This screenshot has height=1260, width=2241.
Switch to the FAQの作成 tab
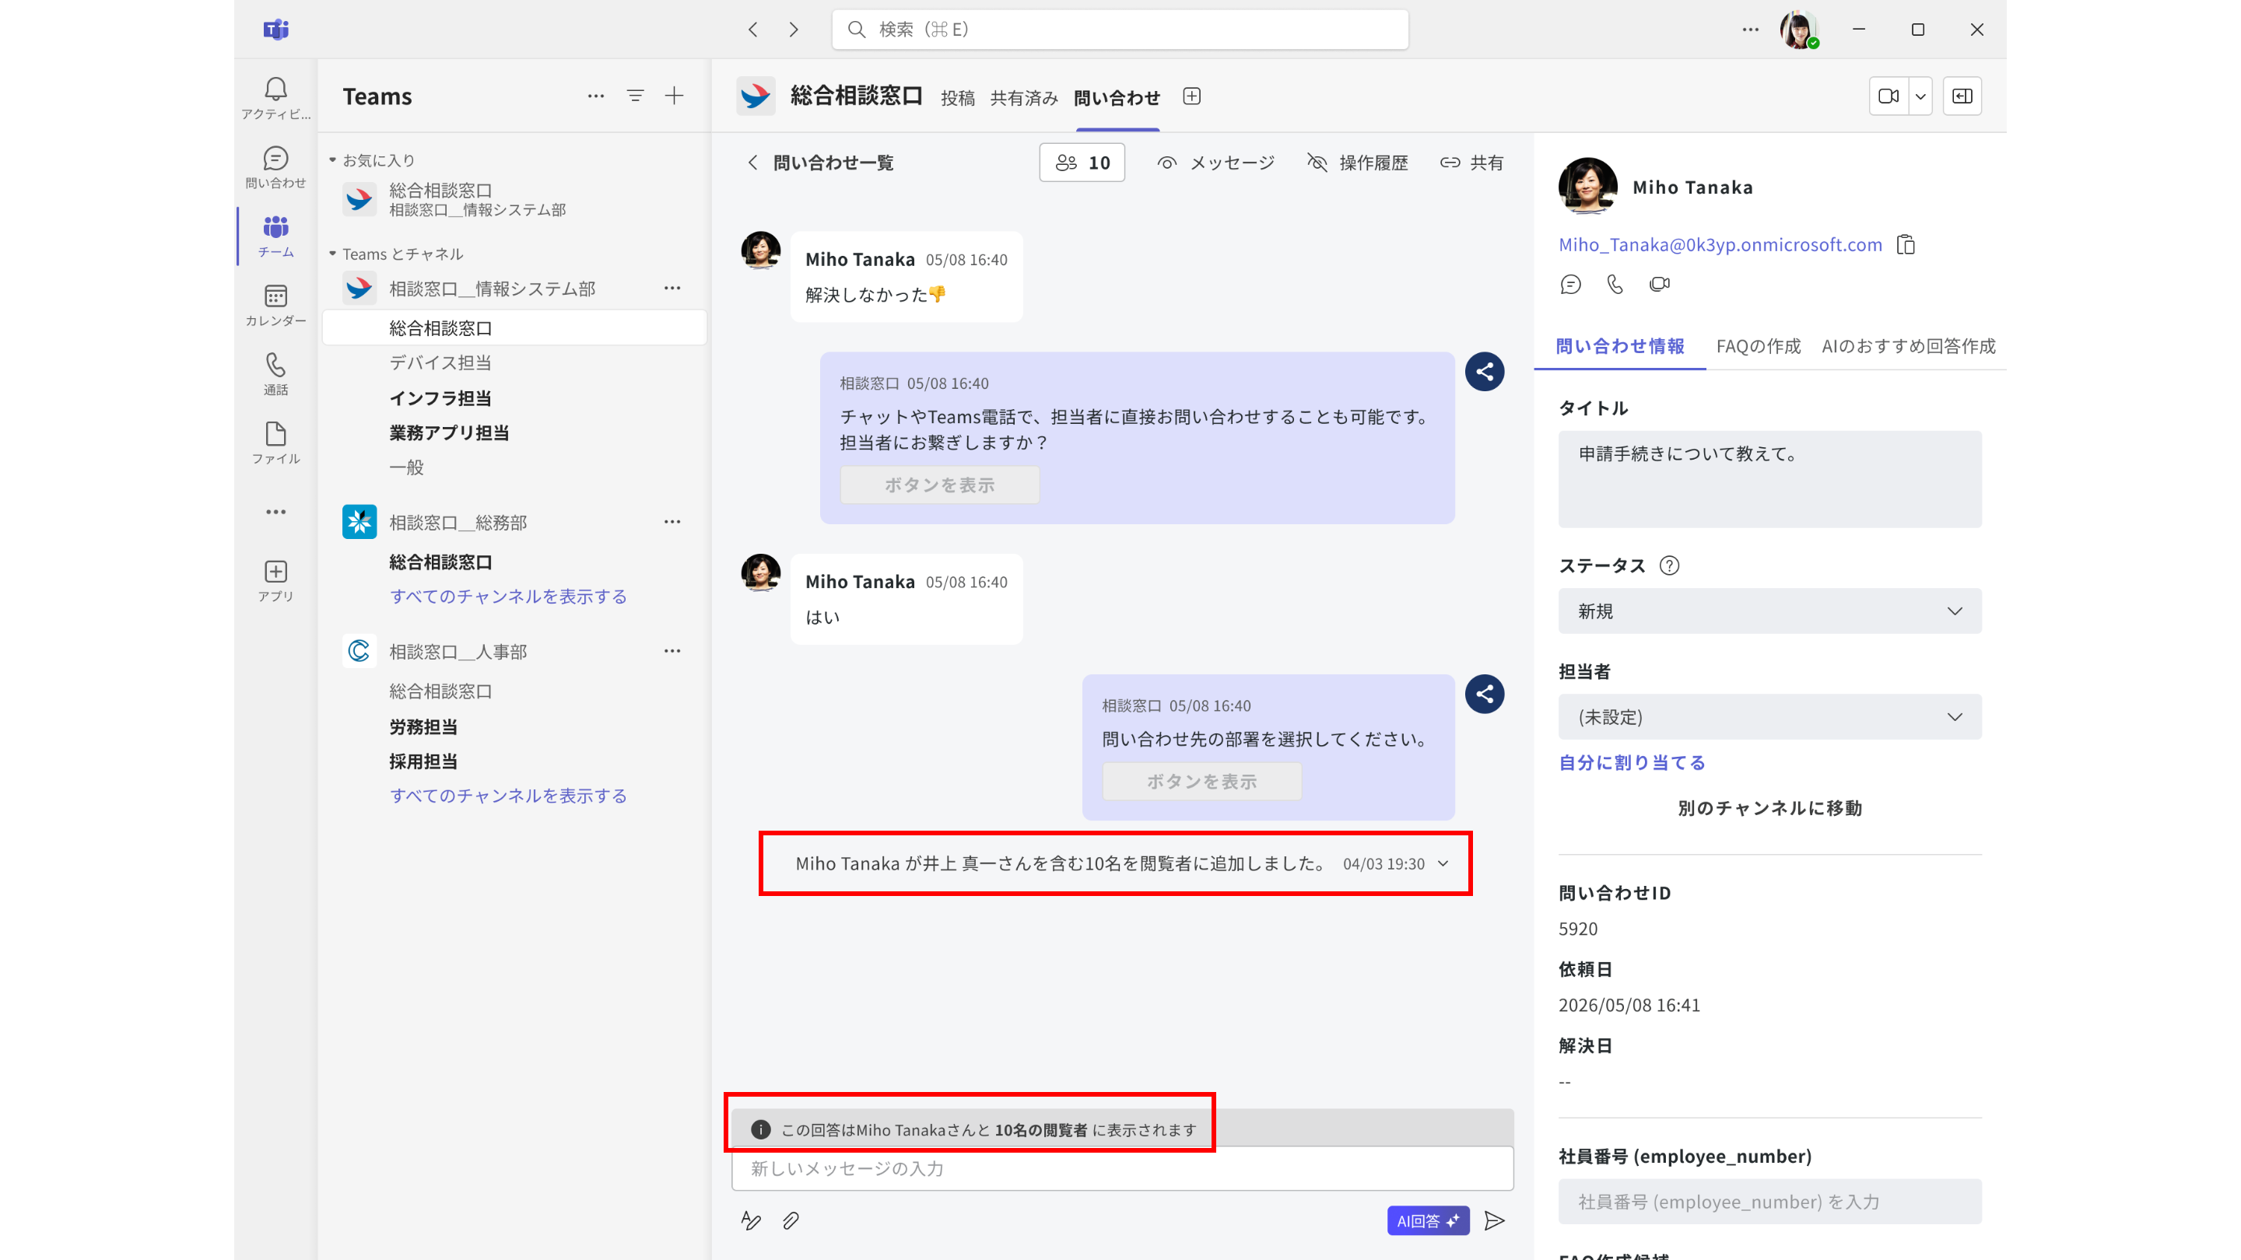pos(1759,346)
